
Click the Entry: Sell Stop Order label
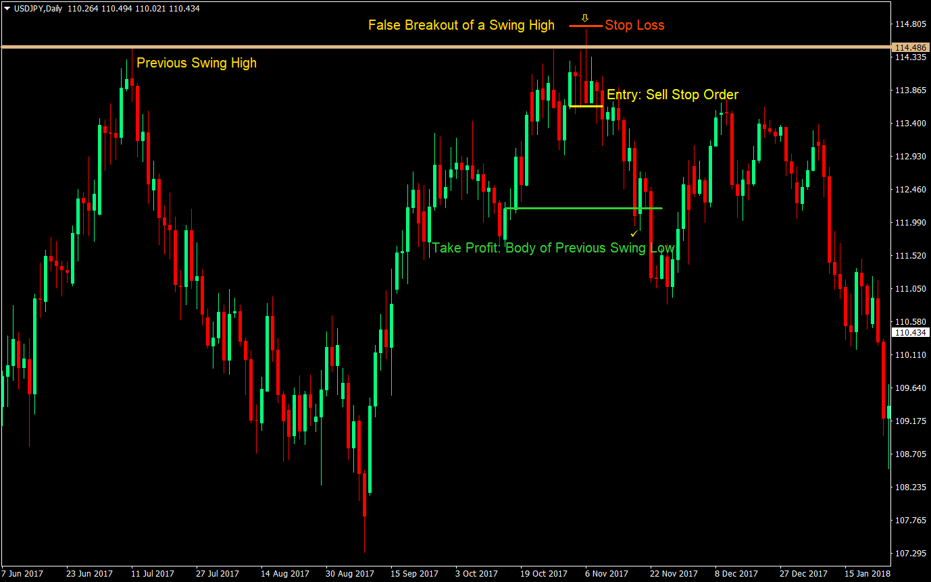tap(672, 95)
